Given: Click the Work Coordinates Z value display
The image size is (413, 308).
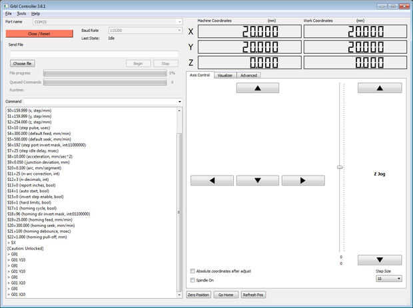Looking at the screenshot, I should click(355, 63).
